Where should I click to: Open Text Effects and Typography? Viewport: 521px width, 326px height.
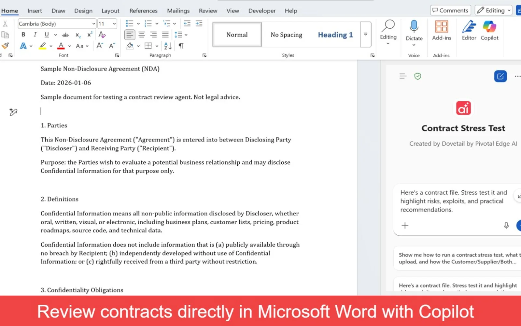(23, 46)
